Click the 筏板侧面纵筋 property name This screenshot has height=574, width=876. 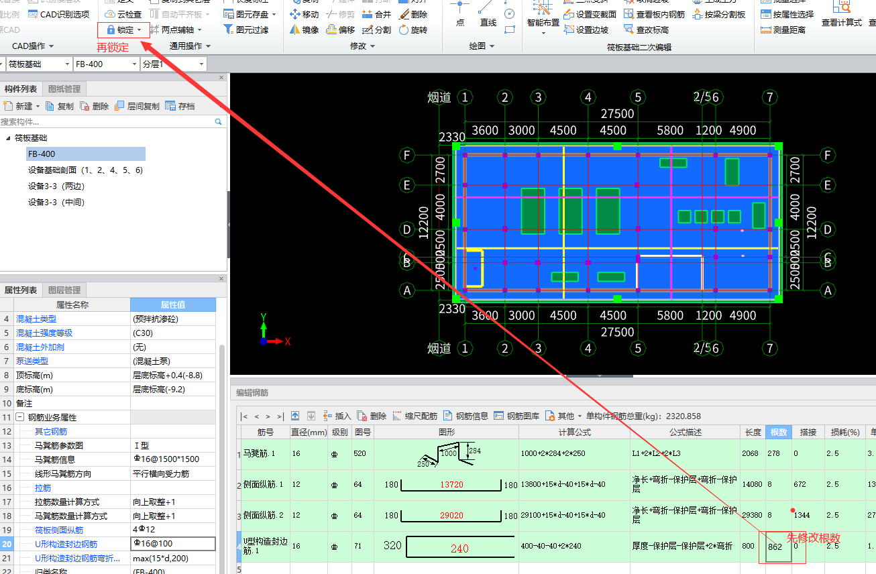tap(59, 530)
